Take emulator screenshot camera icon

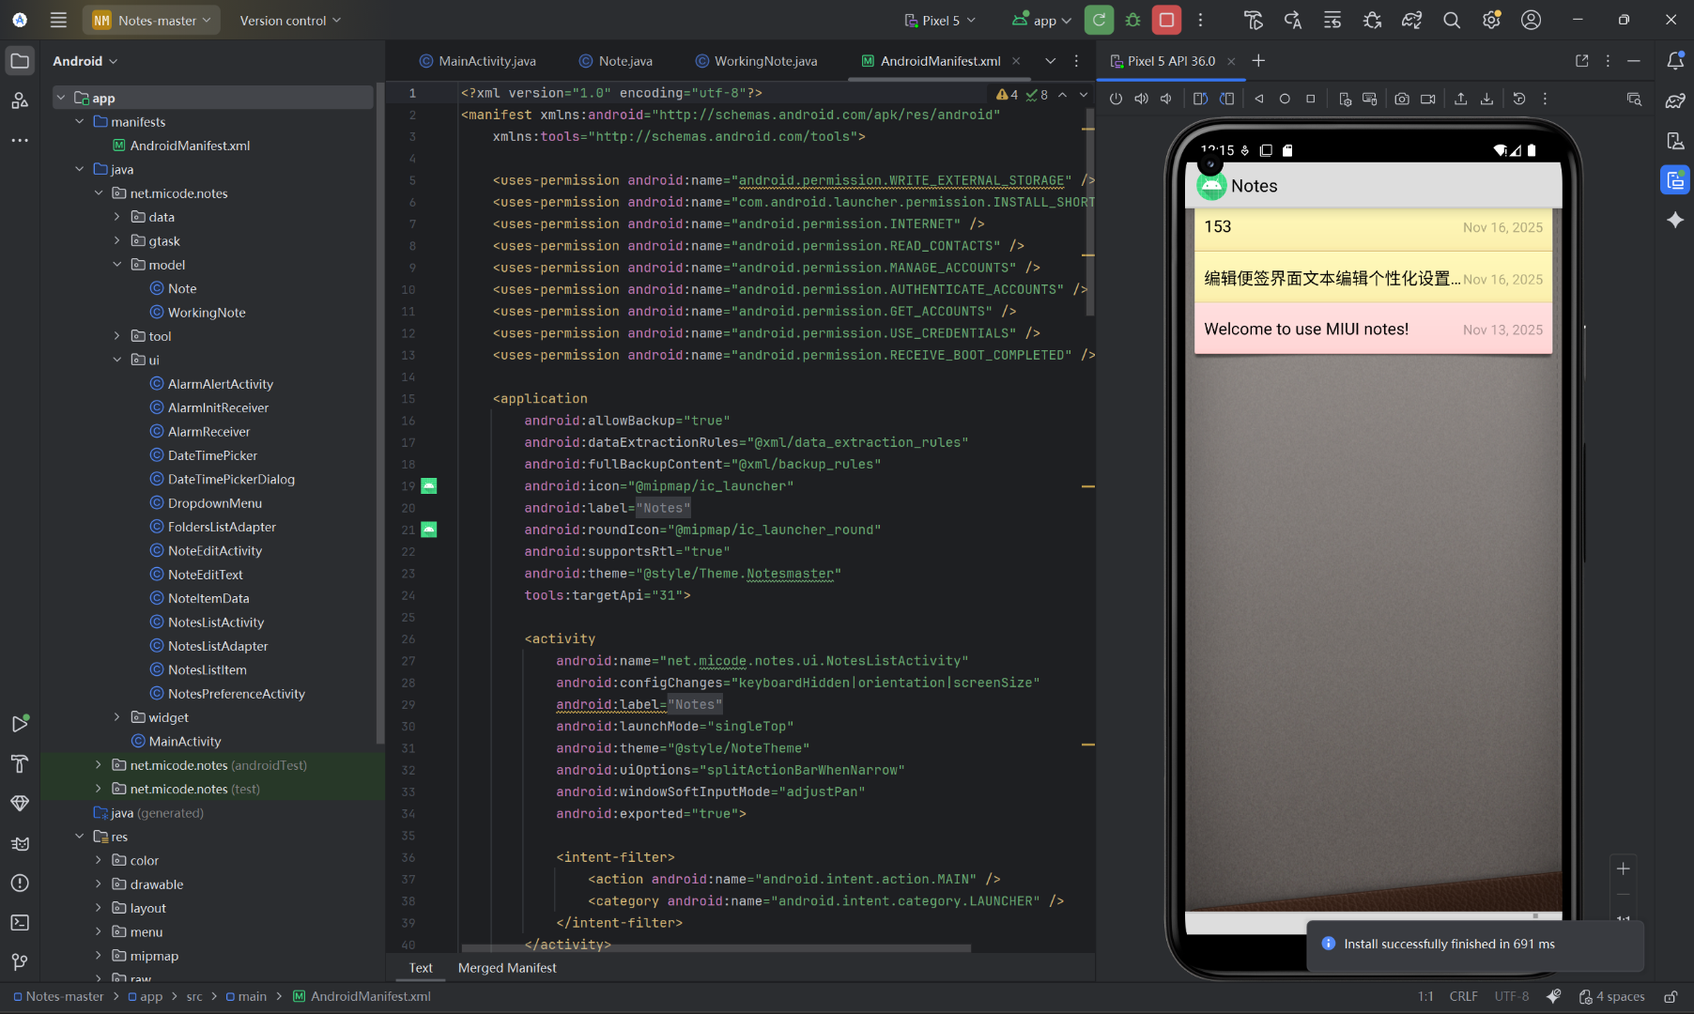coord(1402,99)
